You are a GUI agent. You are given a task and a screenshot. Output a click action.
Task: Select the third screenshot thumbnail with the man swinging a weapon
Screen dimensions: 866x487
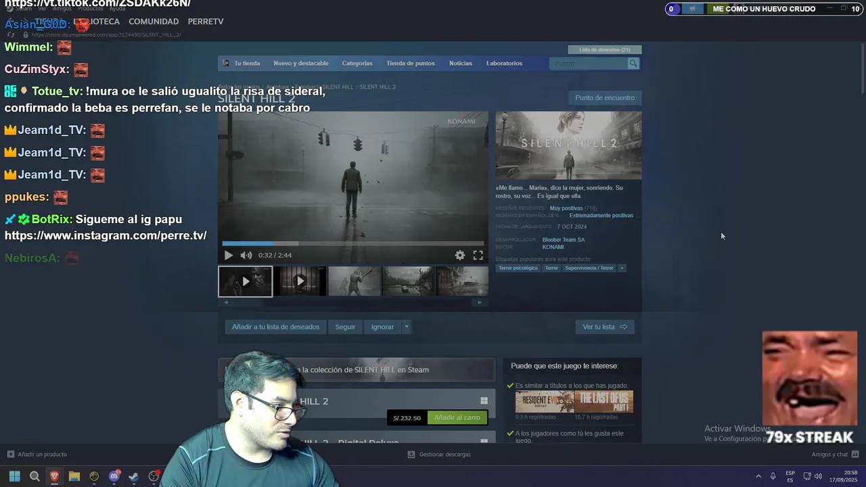coord(355,281)
